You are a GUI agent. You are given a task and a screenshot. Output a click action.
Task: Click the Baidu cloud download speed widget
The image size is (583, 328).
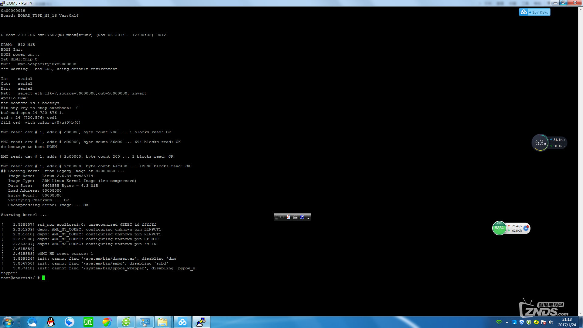pos(534,12)
